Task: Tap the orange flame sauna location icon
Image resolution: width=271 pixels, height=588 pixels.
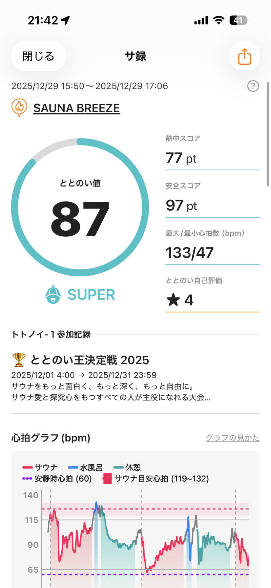Action: (19, 107)
